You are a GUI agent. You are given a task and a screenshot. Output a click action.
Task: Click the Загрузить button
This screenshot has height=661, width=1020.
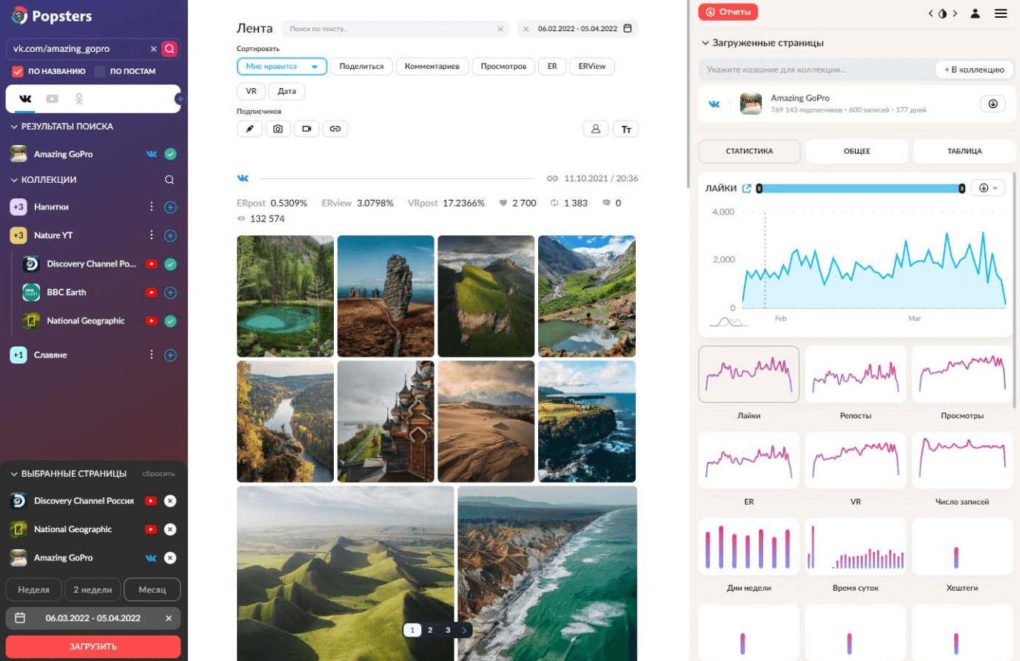[x=93, y=646]
